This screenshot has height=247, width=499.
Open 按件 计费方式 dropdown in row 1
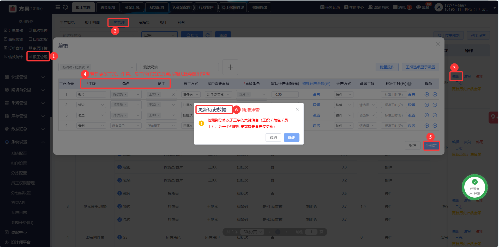click(344, 94)
